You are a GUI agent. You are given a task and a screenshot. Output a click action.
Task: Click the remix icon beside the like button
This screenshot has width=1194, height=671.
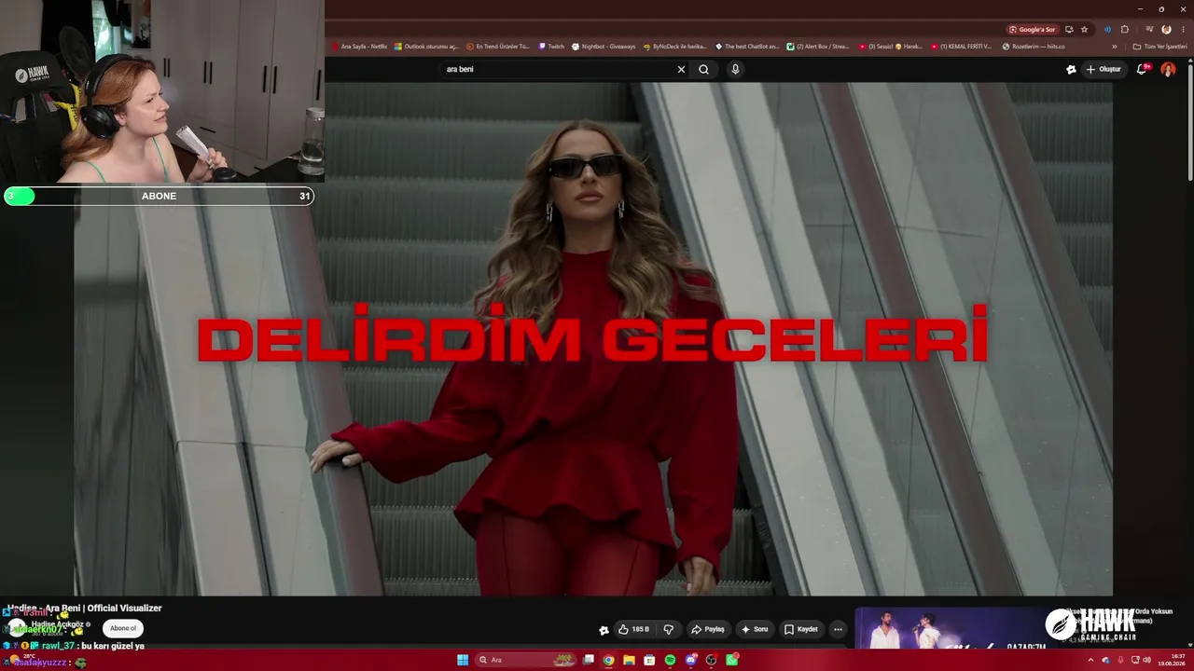604,629
